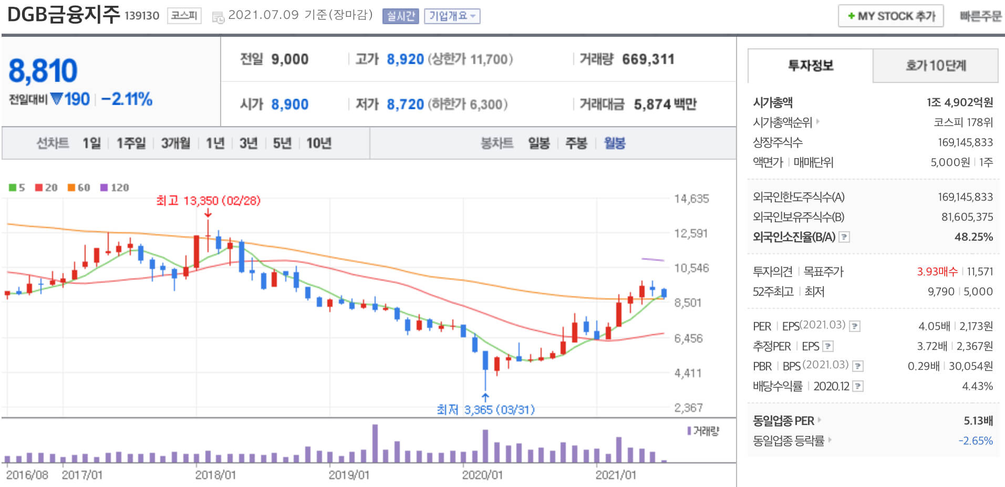
Task: Click the 외국인소진율 value 48.25%
Action: [973, 237]
